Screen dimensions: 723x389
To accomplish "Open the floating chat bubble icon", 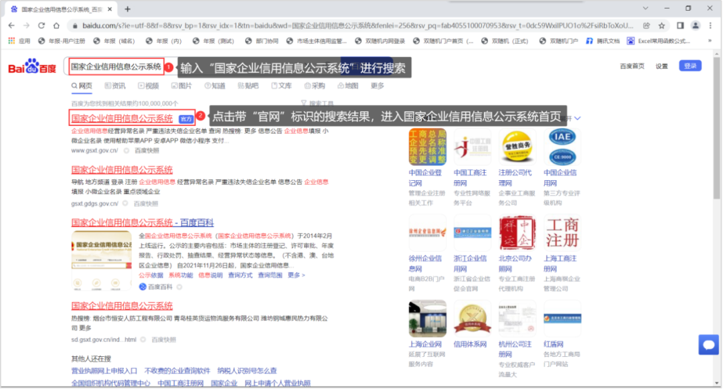I will click(x=708, y=344).
